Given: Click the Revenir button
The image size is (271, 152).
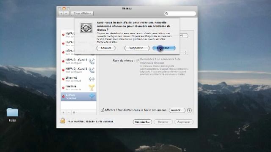Looking at the screenshot, I should click(163, 122).
